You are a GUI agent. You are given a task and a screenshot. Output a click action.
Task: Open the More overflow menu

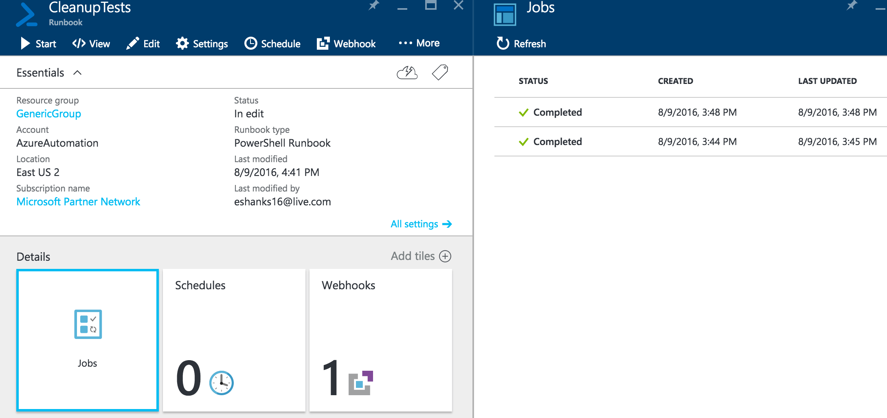pyautogui.click(x=419, y=43)
